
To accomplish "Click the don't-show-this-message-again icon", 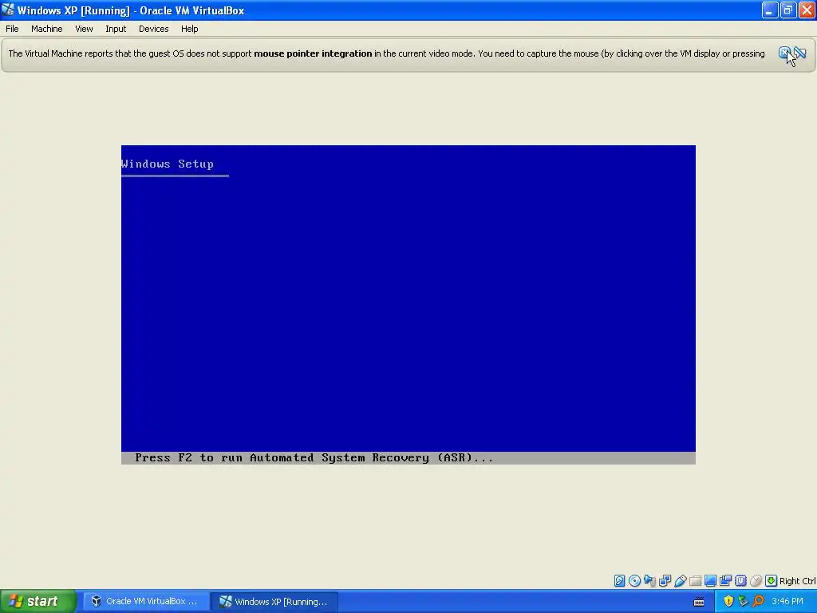I will [x=800, y=53].
